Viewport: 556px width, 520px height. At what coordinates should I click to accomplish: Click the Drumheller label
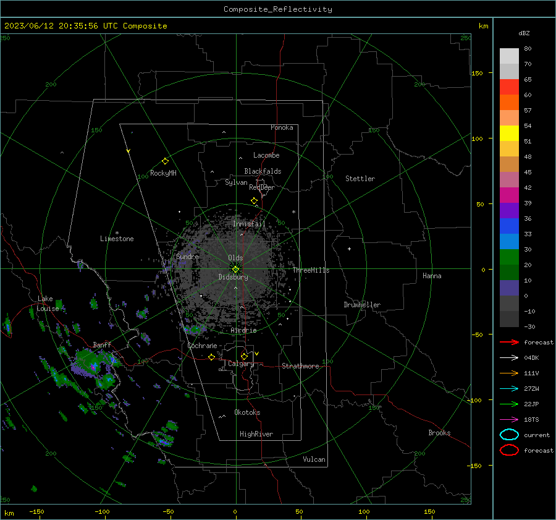361,305
